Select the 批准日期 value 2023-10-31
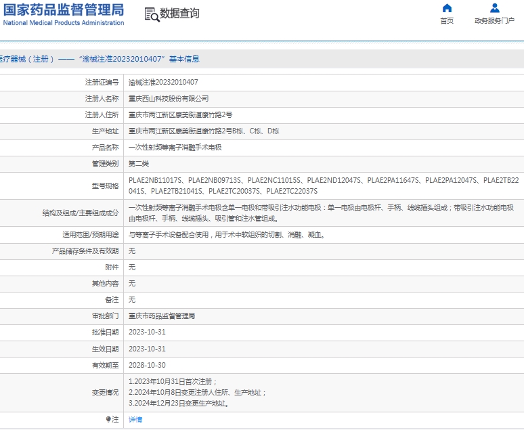The image size is (524, 432). coord(147,332)
